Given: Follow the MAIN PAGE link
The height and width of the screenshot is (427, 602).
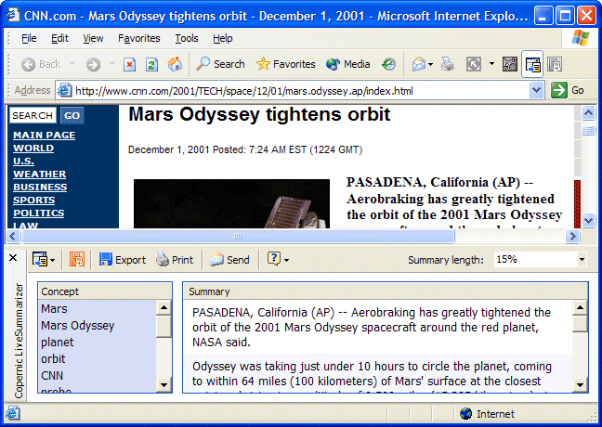Looking at the screenshot, I should [x=45, y=135].
